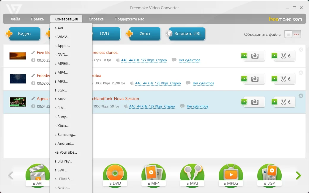This screenshot has width=309, height=193.
Task: Open the freemake.com link
Action: point(285,19)
